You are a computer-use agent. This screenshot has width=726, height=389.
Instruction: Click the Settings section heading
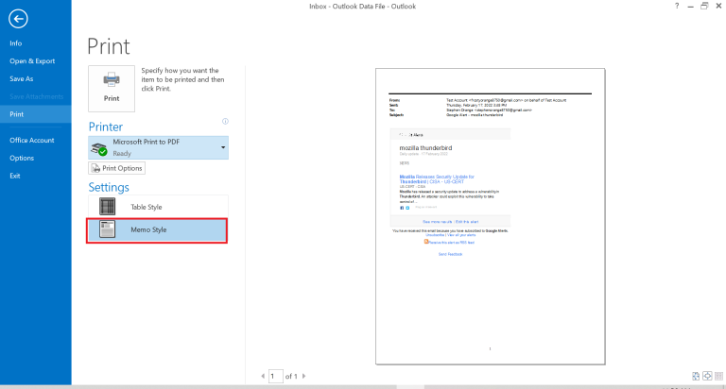pyautogui.click(x=109, y=187)
